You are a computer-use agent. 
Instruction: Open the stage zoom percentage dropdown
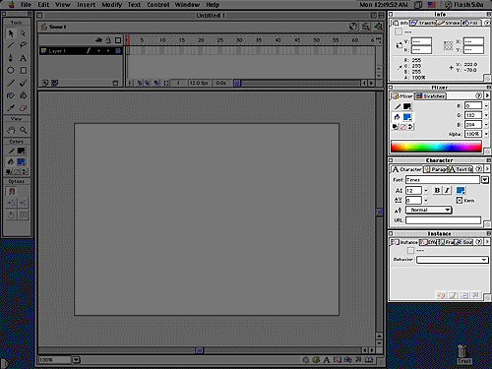pos(76,360)
